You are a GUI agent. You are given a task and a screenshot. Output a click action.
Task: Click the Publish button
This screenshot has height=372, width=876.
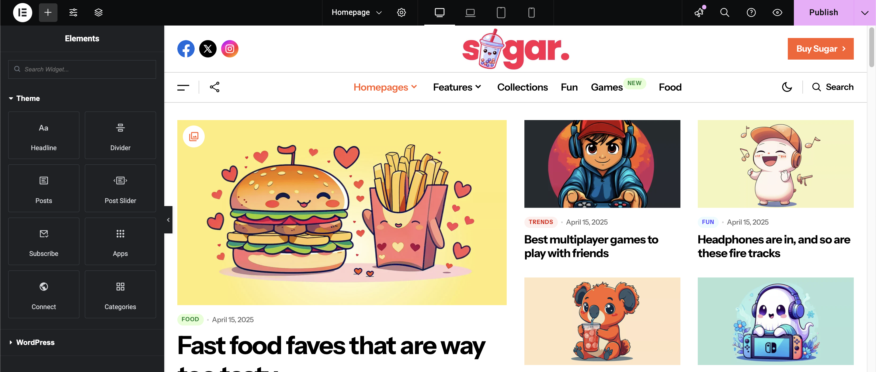[823, 12]
